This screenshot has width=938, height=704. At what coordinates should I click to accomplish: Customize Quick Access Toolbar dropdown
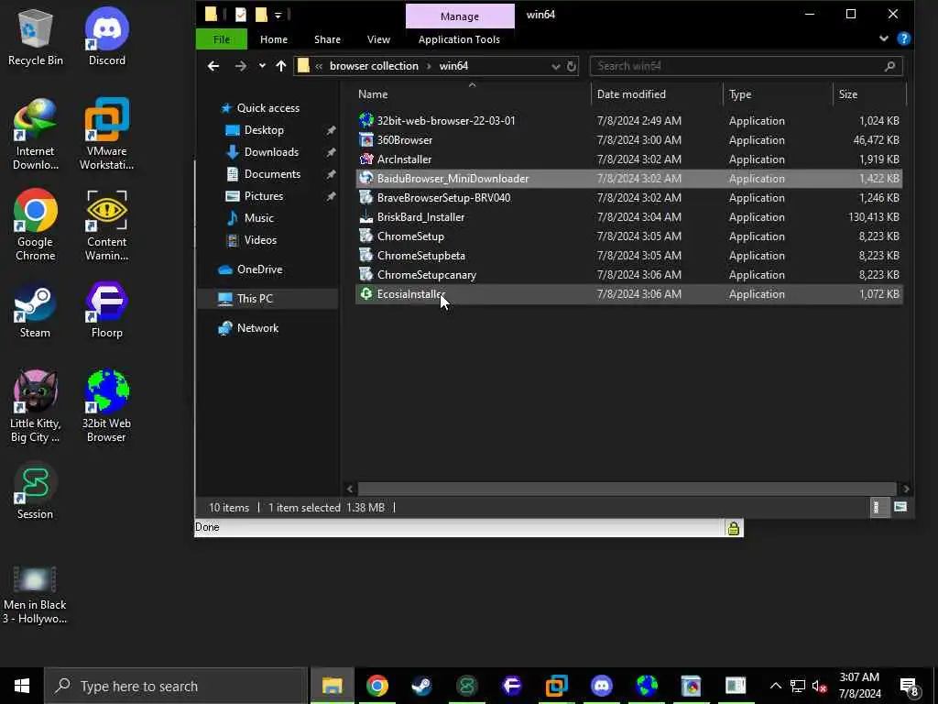pyautogui.click(x=278, y=16)
